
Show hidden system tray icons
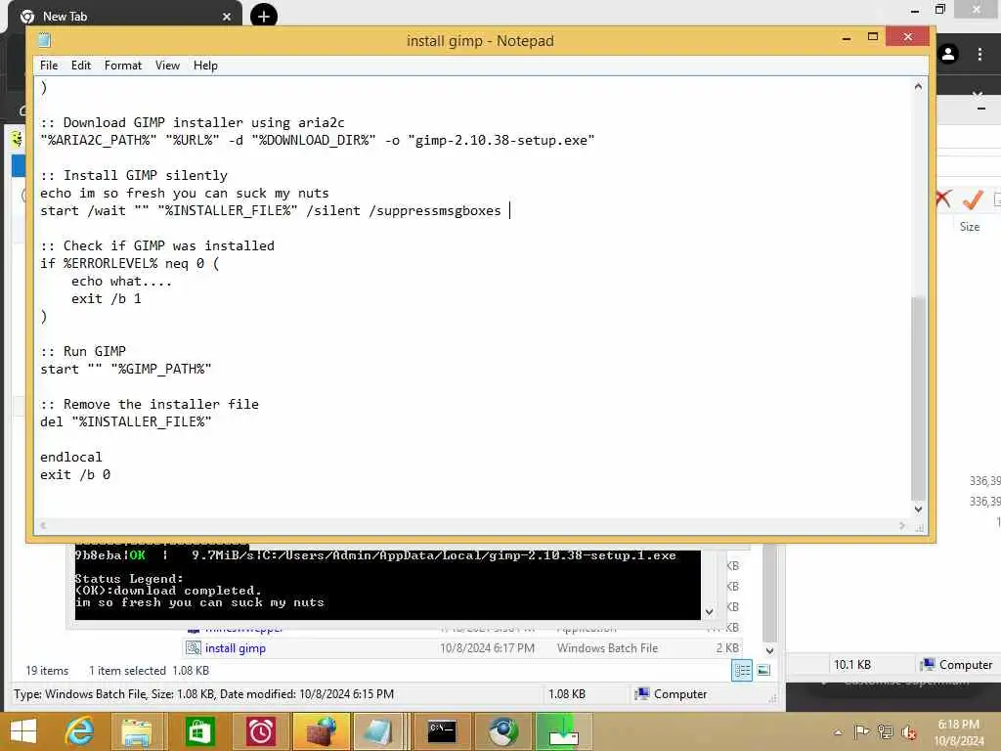click(838, 732)
